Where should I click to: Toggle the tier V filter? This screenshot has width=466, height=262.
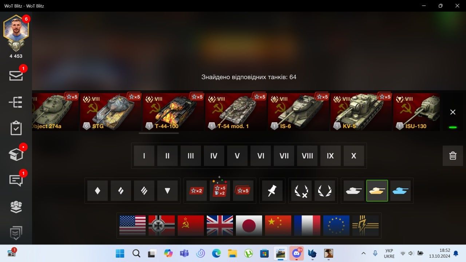pyautogui.click(x=237, y=156)
